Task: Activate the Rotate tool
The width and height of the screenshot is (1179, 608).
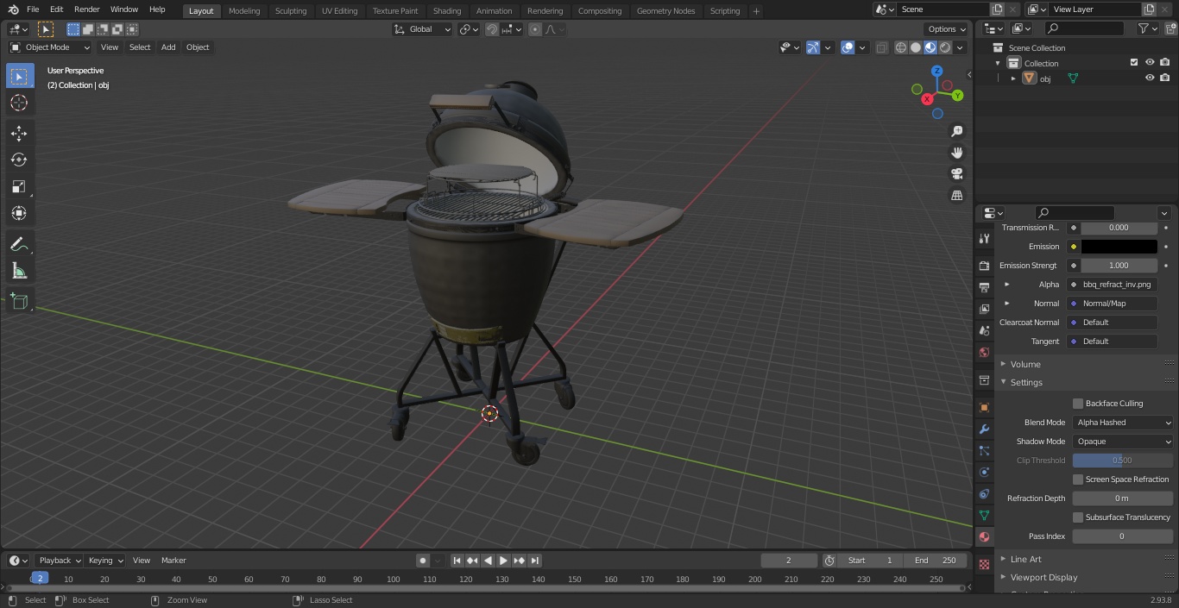Action: (x=19, y=160)
